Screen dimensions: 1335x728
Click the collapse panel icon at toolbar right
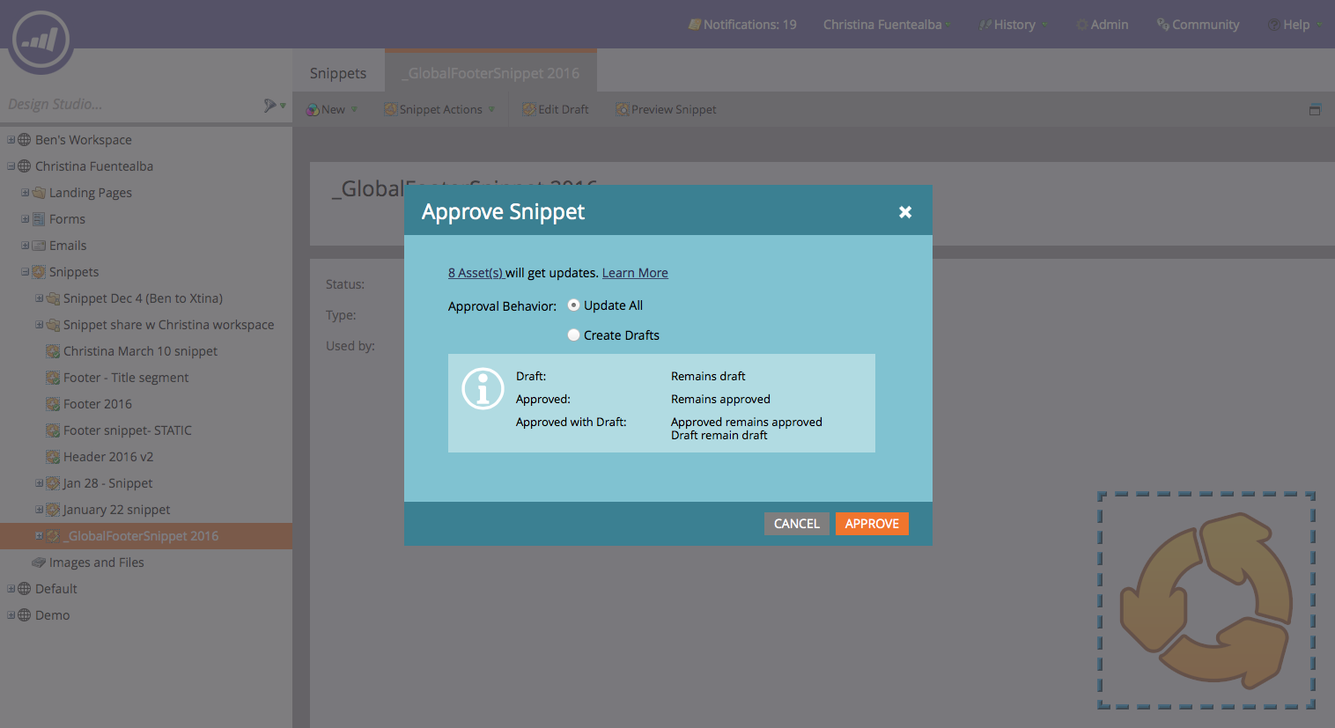click(1315, 109)
